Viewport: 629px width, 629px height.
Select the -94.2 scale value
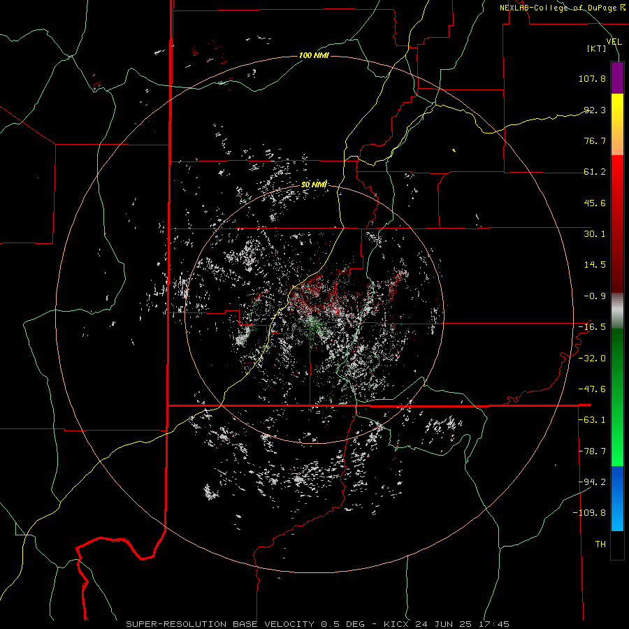[592, 482]
